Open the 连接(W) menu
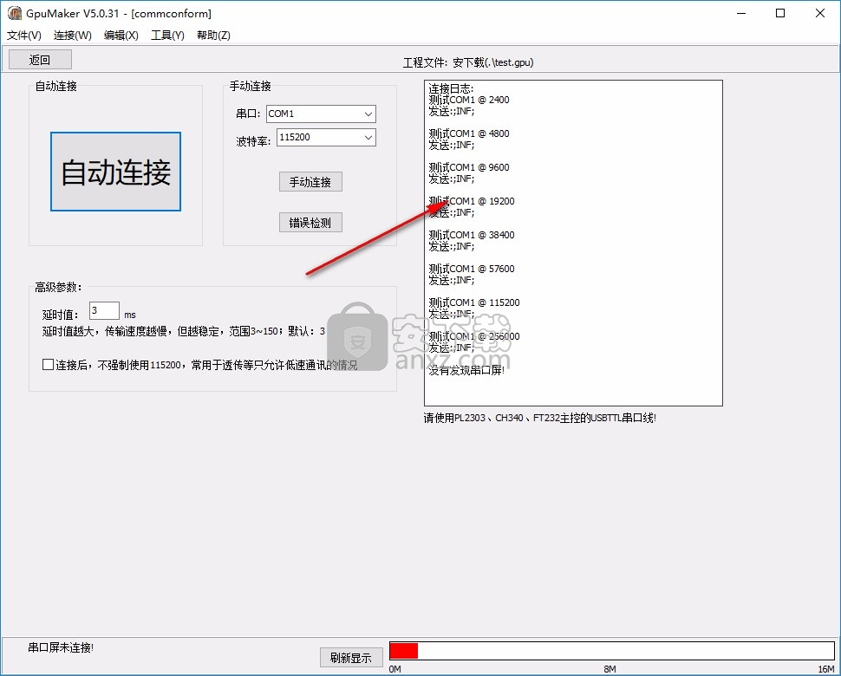The width and height of the screenshot is (841, 676). 73,36
